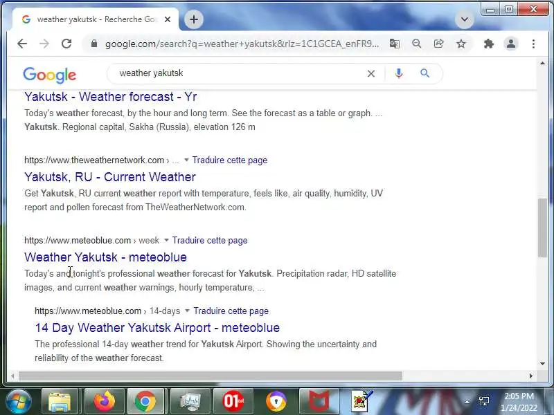Open the extensions puzzle icon

click(489, 44)
